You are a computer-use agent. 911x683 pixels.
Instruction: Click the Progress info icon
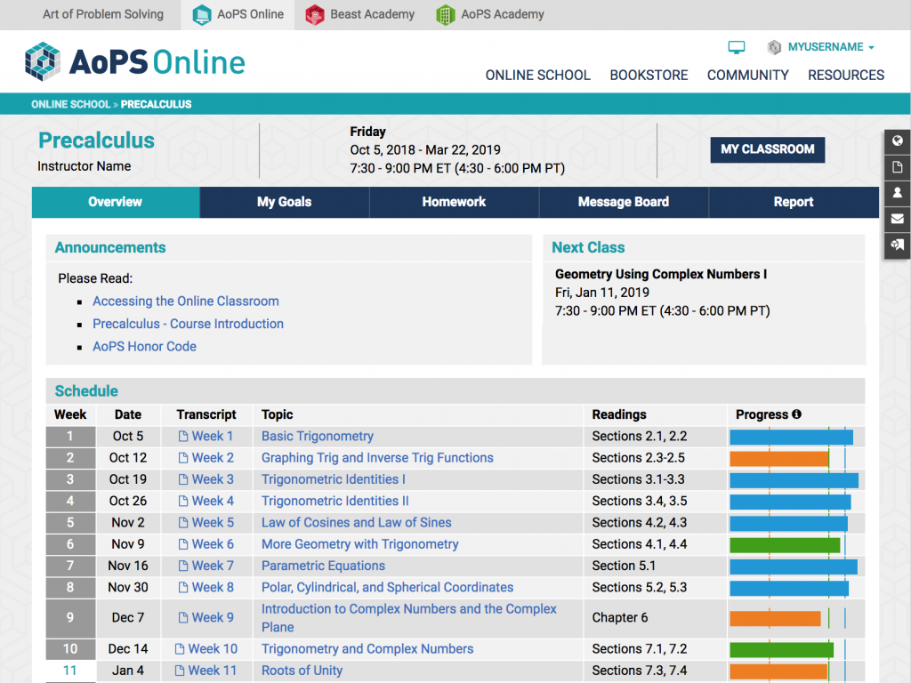pos(796,414)
